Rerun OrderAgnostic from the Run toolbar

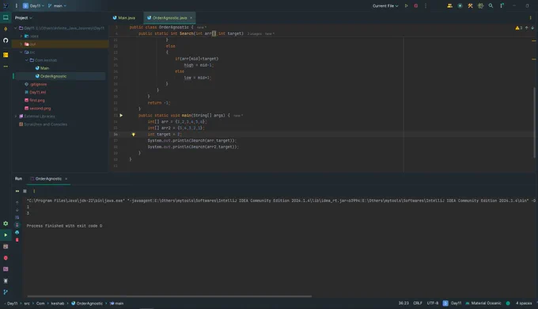click(17, 191)
